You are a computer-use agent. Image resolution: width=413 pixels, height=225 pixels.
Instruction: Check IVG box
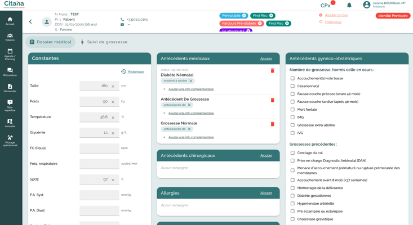[x=292, y=133]
